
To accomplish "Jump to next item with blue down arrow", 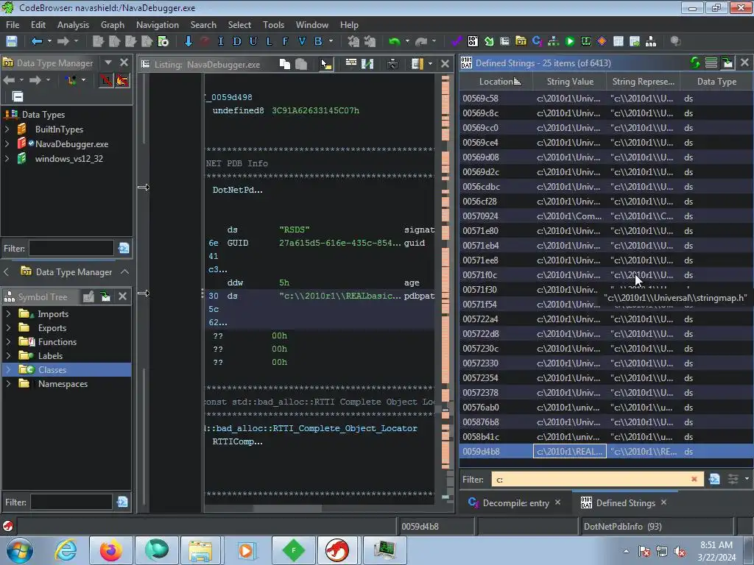I will tap(188, 41).
